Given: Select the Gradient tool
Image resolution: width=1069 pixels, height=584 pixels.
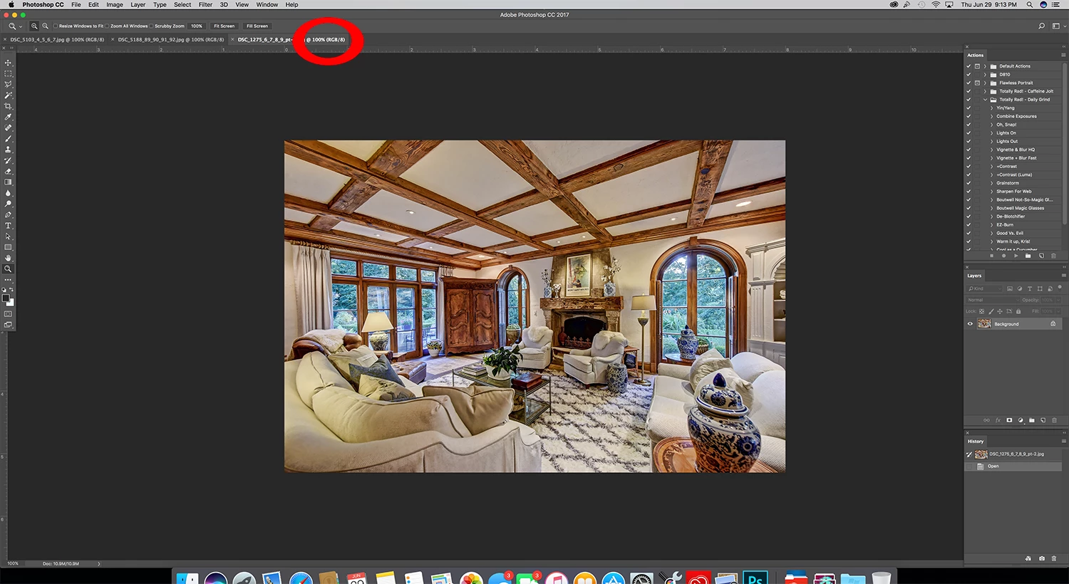Looking at the screenshot, I should click(8, 182).
